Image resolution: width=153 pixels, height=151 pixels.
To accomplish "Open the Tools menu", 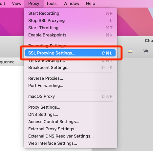I will 51,4.
